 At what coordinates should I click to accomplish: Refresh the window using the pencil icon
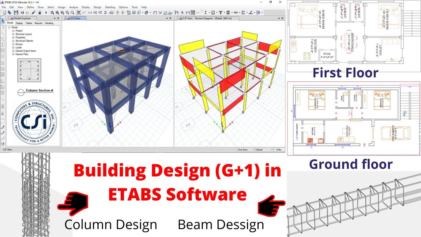34,13
